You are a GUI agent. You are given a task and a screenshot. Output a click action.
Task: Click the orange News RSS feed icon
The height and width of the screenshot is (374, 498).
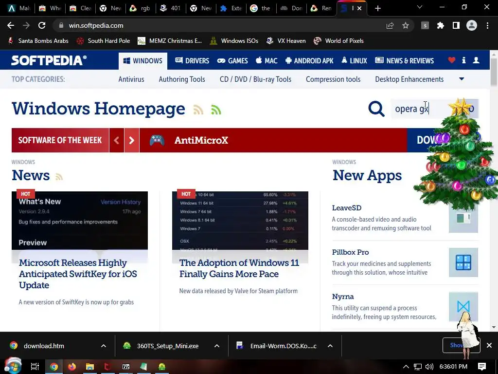point(59,176)
